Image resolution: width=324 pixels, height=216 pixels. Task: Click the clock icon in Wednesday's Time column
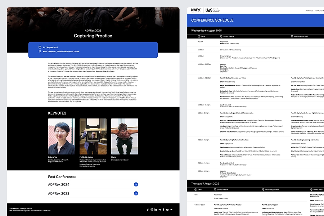point(199,36)
